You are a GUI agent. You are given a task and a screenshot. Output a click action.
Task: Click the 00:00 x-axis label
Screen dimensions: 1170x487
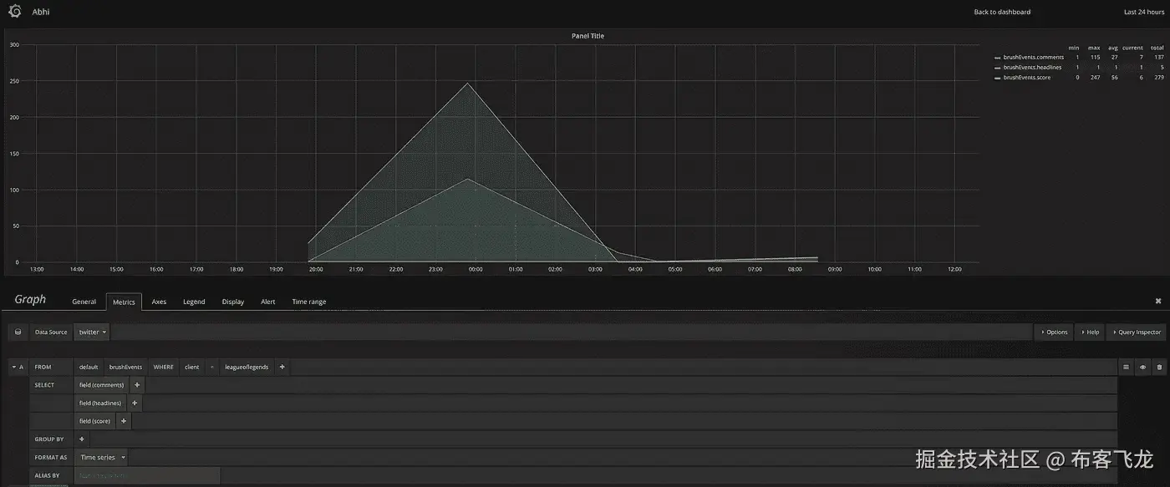coord(476,269)
